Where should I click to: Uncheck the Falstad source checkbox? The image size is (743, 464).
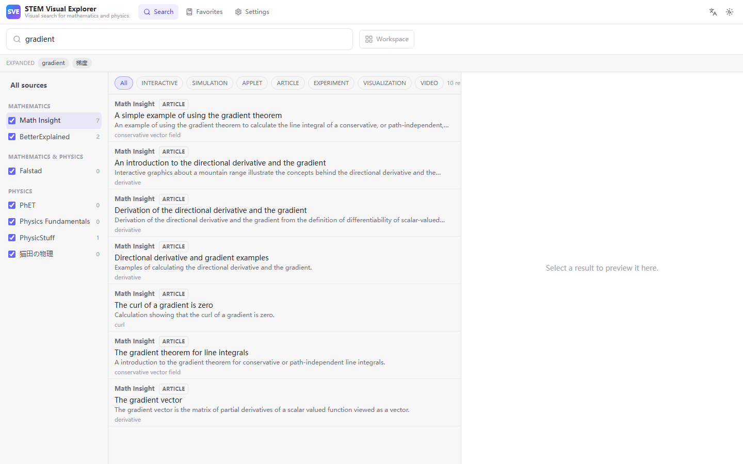coord(12,171)
